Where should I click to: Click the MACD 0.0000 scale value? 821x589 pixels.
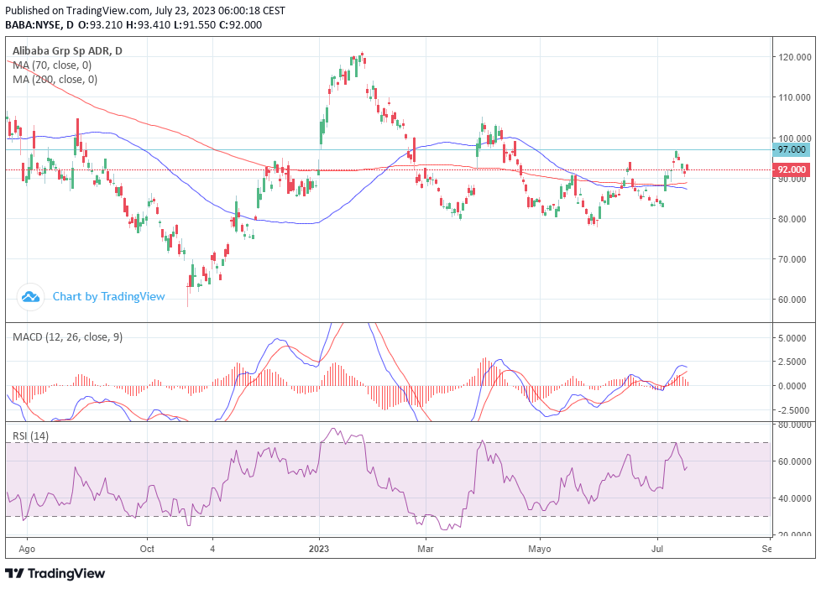pyautogui.click(x=792, y=386)
